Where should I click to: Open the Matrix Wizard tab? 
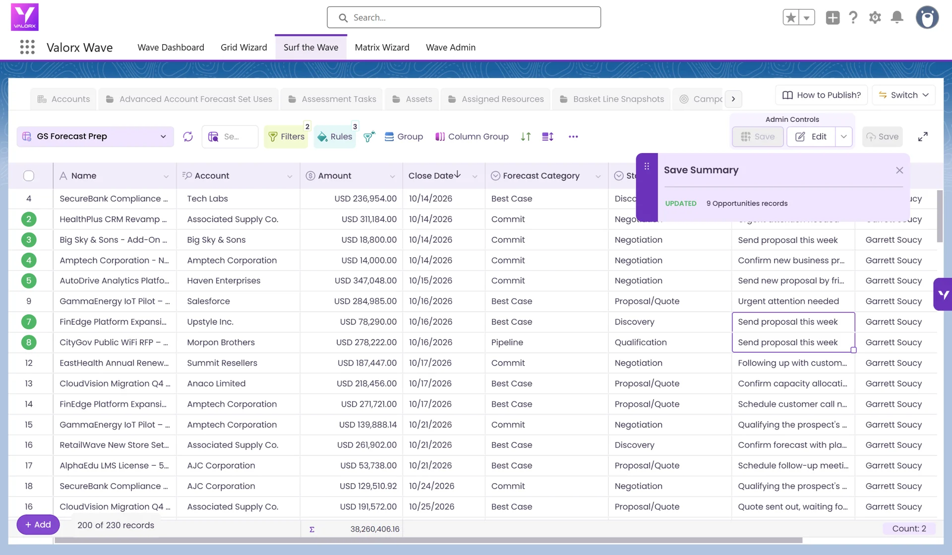click(x=382, y=48)
